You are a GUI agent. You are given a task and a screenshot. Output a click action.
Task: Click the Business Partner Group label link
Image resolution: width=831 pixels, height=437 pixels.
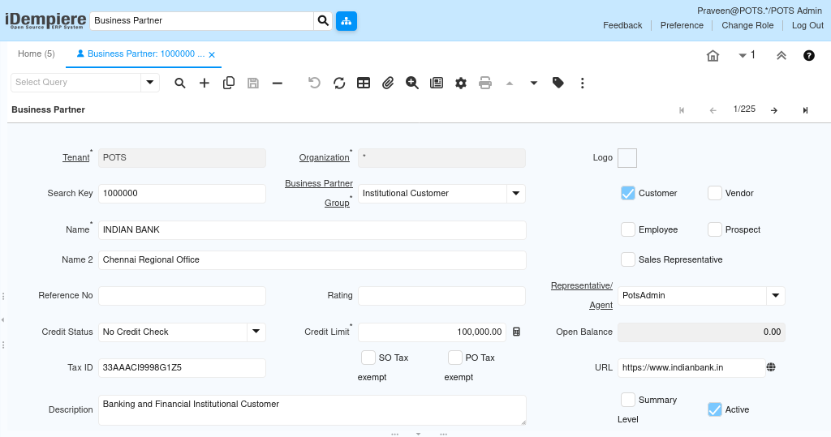pyautogui.click(x=318, y=193)
